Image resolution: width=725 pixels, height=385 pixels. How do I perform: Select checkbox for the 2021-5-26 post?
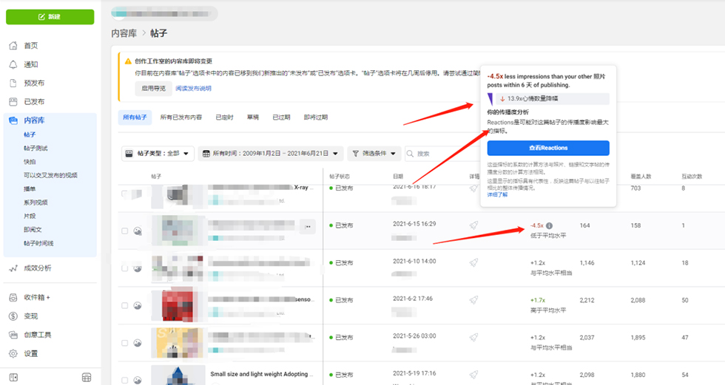124,344
